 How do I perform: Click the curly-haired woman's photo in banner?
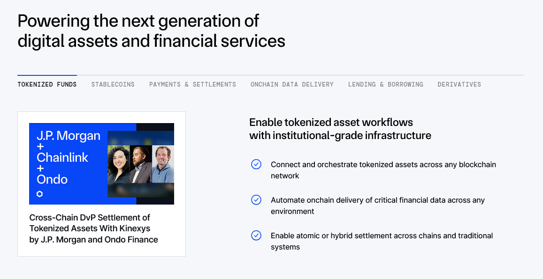119,164
